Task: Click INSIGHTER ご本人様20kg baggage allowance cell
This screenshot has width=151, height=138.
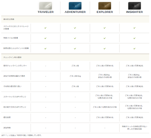Action: click(134, 76)
